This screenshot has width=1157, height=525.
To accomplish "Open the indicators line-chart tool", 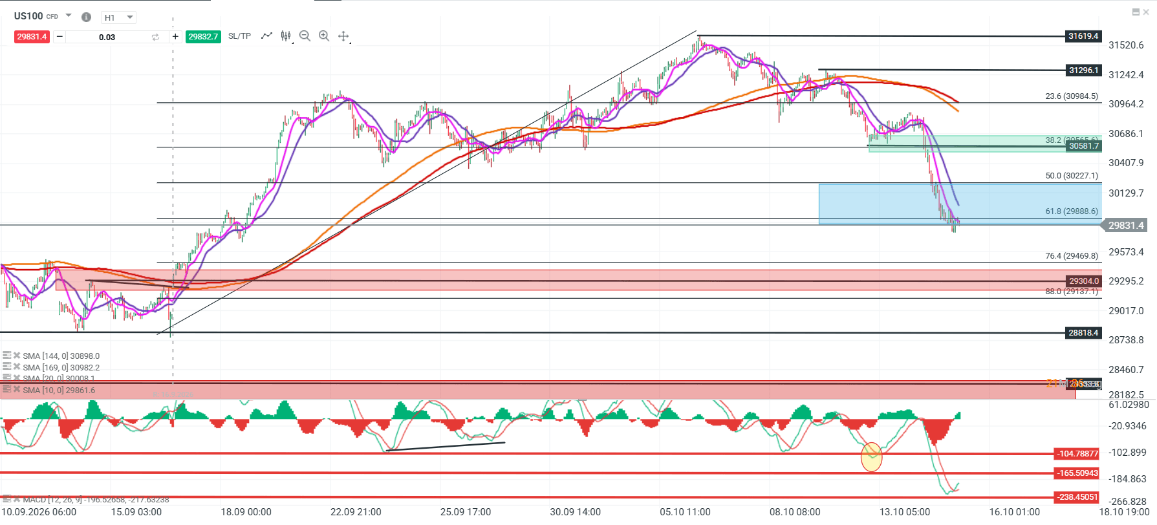I will click(x=266, y=36).
